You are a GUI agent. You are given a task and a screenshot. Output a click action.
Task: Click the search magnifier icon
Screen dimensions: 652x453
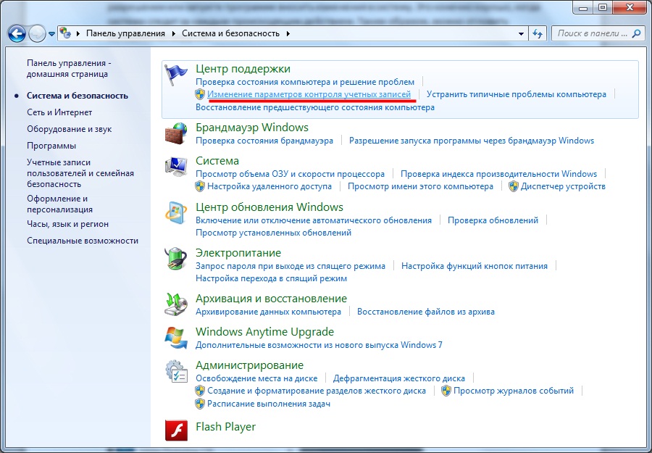pyautogui.click(x=636, y=33)
